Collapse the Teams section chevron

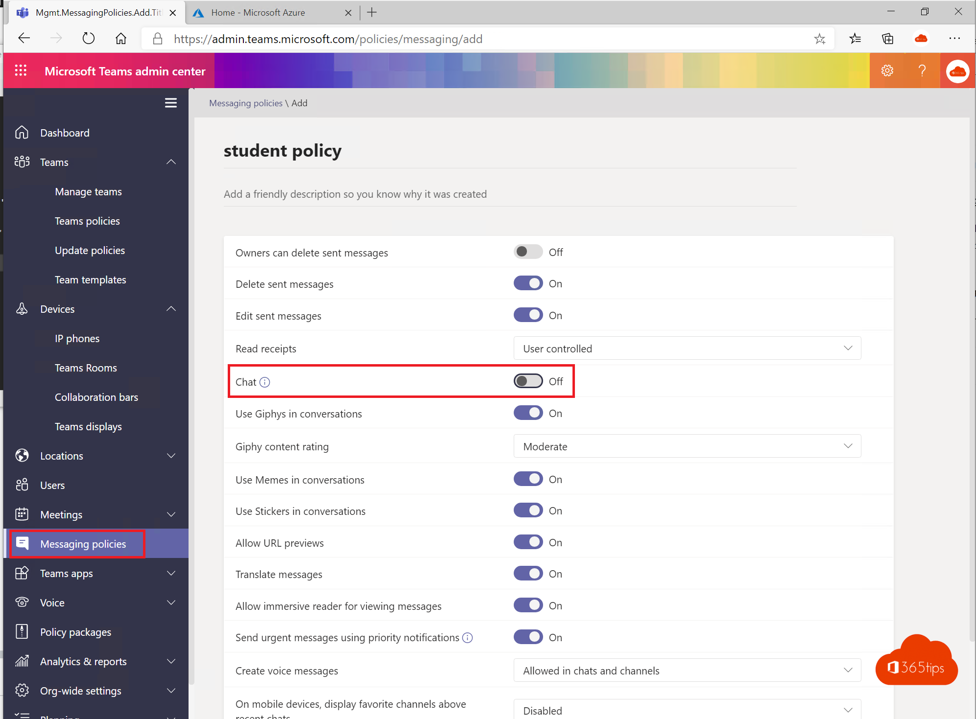171,162
